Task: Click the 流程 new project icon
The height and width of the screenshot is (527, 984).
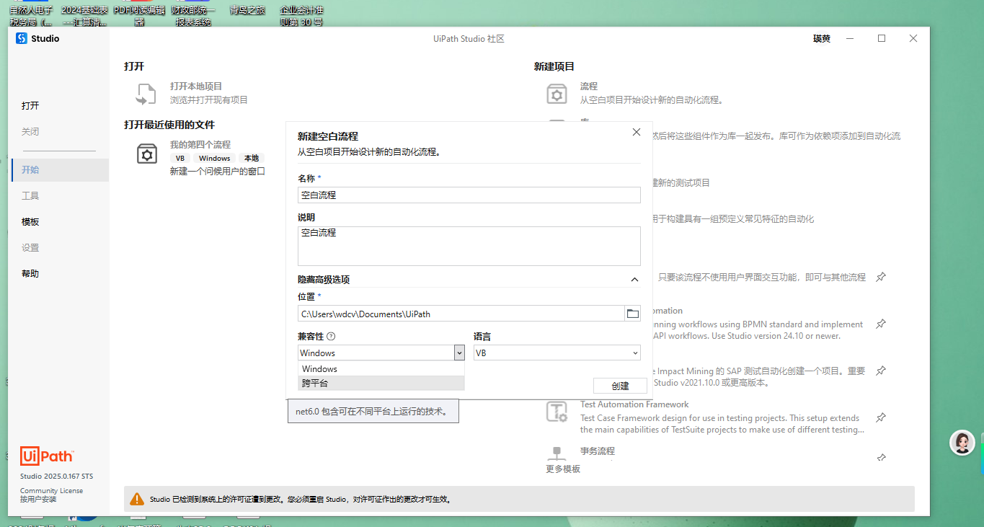Action: [557, 94]
